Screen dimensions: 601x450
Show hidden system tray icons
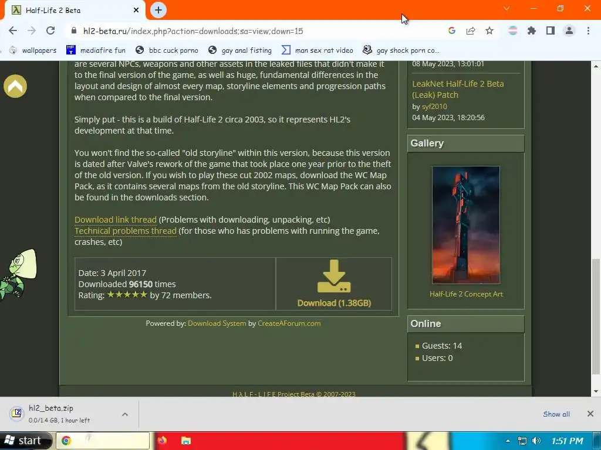[508, 441]
